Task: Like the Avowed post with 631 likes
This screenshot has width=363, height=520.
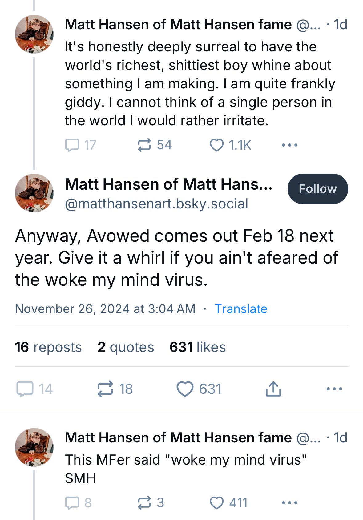Action: pyautogui.click(x=185, y=389)
